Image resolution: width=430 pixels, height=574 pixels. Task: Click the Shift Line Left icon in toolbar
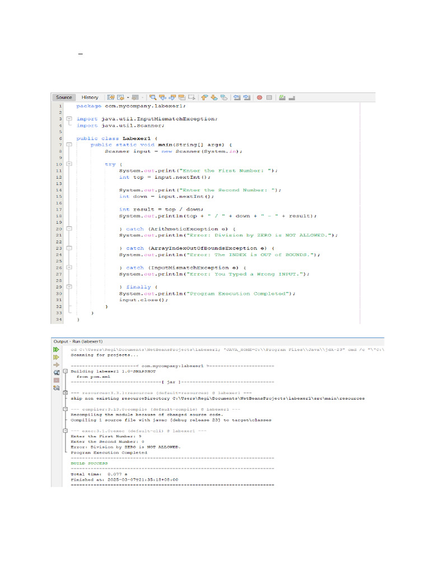pos(236,97)
